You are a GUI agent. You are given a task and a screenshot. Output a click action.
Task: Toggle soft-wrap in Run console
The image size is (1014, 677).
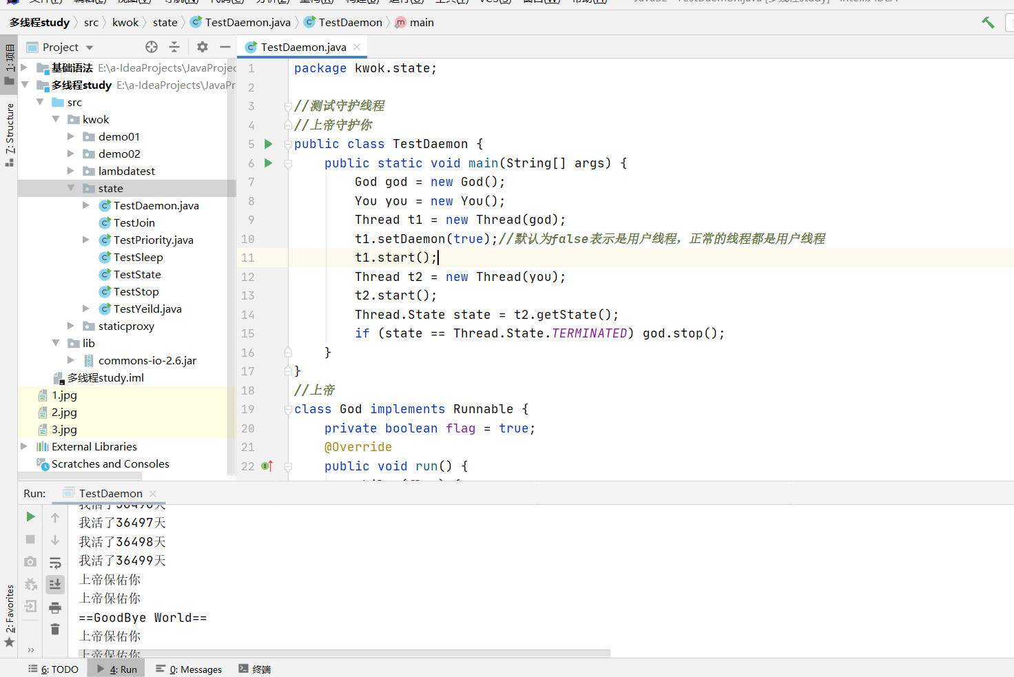coord(55,563)
